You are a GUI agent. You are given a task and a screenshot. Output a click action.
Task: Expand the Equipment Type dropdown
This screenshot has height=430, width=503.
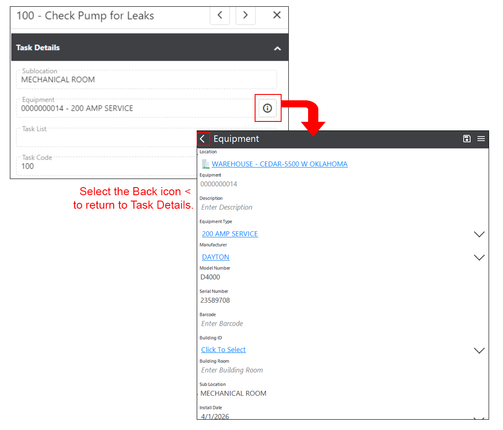pyautogui.click(x=479, y=234)
